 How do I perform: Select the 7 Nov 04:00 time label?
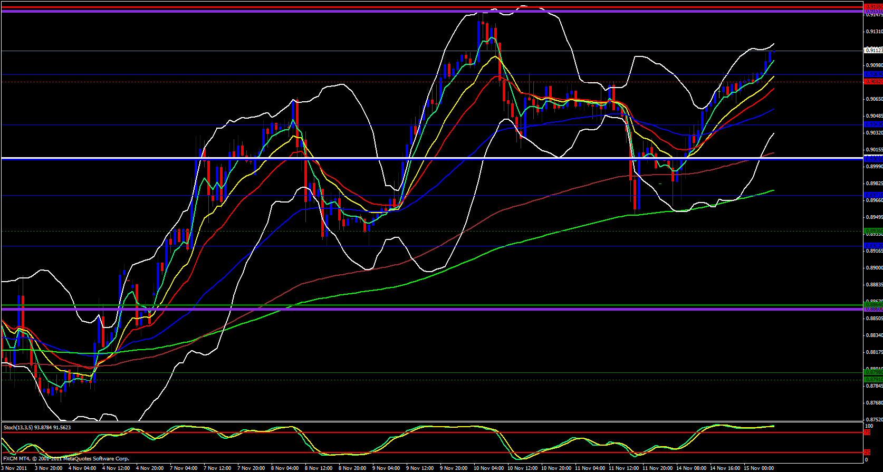click(x=184, y=468)
